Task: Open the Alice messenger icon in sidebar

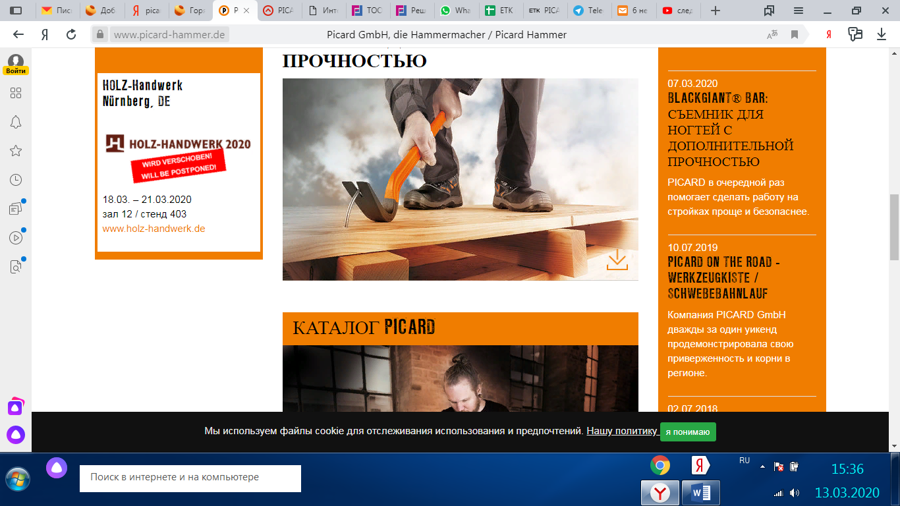Action: coord(16,407)
